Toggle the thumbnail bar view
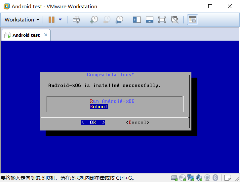The height and width of the screenshot is (182, 240). 149,20
